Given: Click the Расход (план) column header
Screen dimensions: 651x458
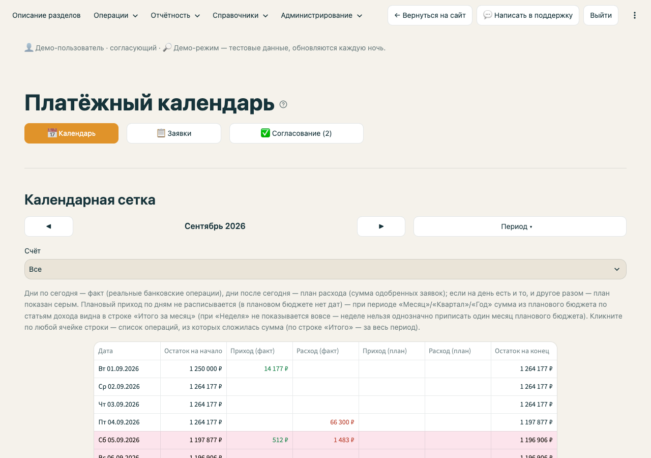Looking at the screenshot, I should [458, 351].
